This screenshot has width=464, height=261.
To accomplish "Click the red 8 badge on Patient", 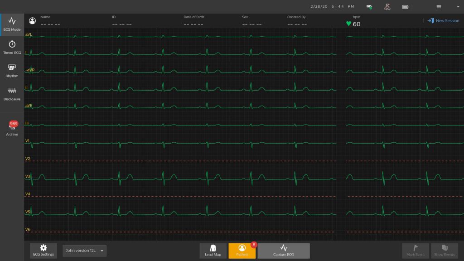I will click(254, 245).
